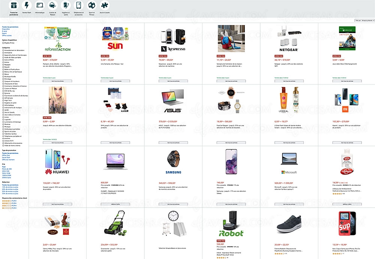Screen dimensions: 375x259
Task: Select the Informatique laptop category icon
Action: [40, 5]
